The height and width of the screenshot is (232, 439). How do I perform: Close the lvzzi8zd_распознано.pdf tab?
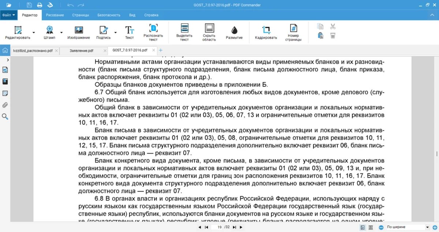56,51
